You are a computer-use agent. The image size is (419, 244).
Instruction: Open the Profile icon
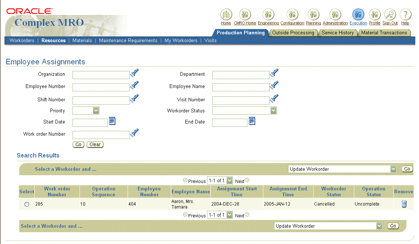click(375, 14)
